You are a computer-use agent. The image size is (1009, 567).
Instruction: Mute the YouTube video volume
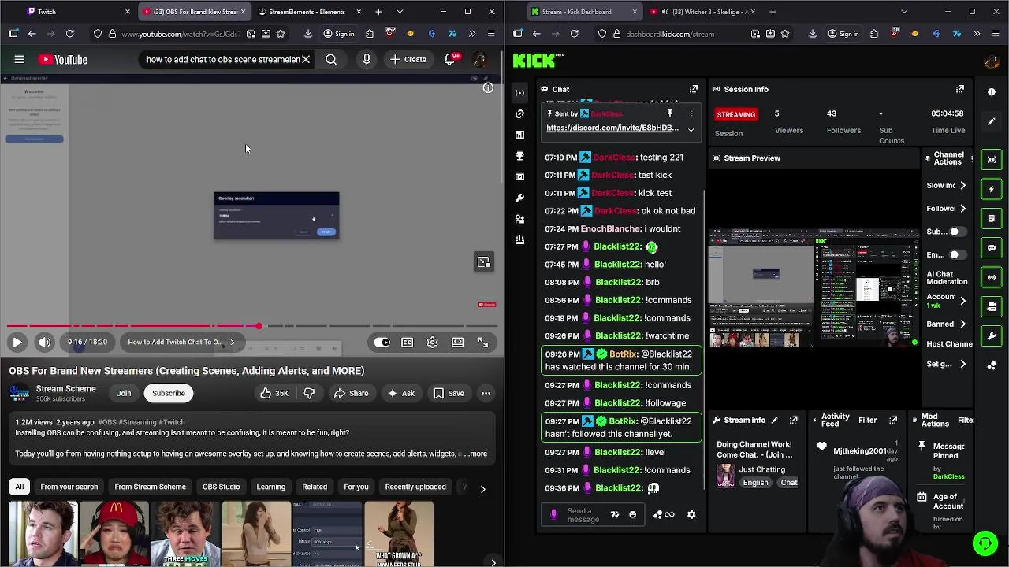click(x=44, y=342)
